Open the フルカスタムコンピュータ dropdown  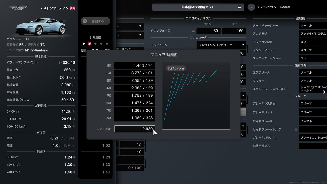221,45
